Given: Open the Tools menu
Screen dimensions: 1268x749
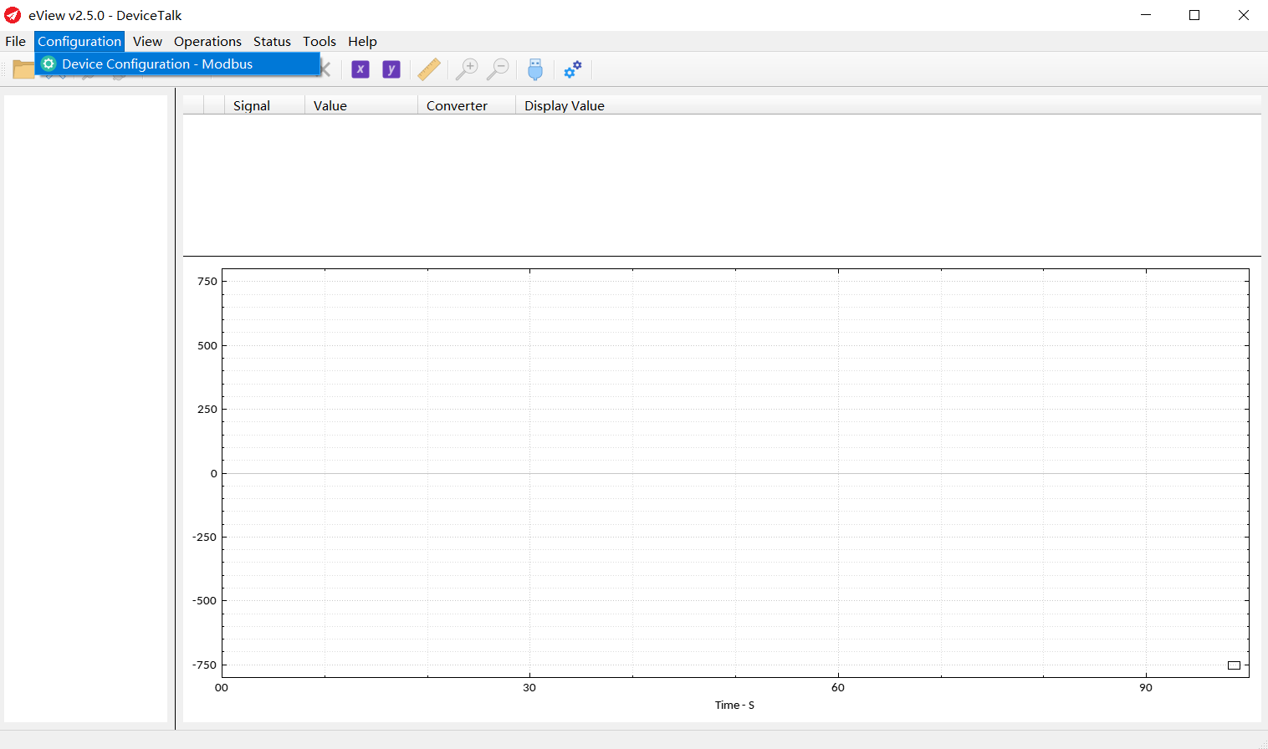Looking at the screenshot, I should click(x=320, y=41).
